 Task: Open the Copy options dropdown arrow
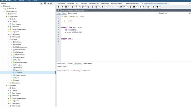[x=86, y=7]
